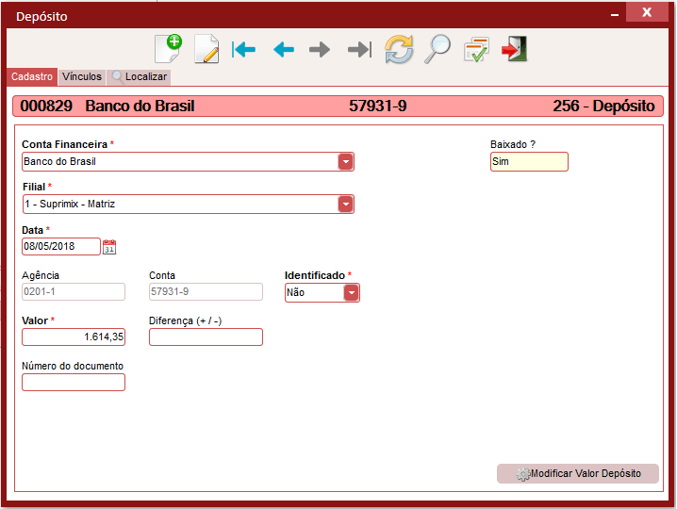The height and width of the screenshot is (509, 677).
Task: Click the Diferença (+ / -) input field
Action: 206,337
